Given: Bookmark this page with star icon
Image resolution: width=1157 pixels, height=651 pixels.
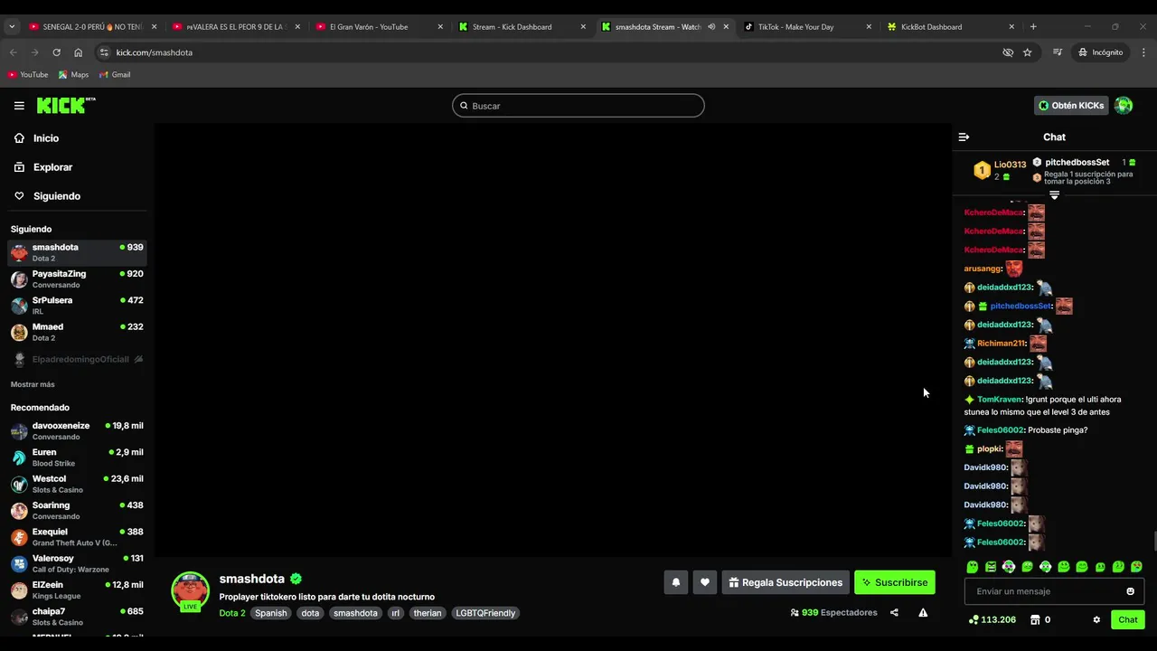Looking at the screenshot, I should click(1027, 52).
